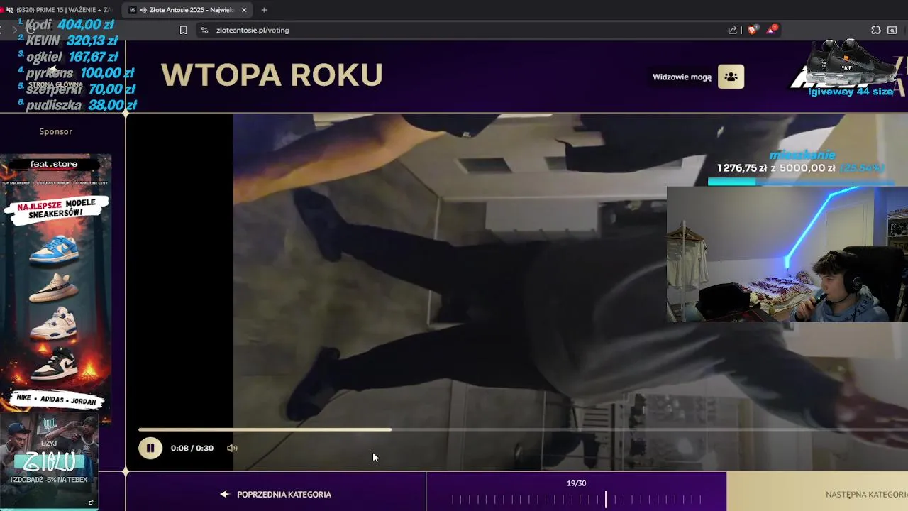Click the current 19/30 category timeline marker

(606, 500)
